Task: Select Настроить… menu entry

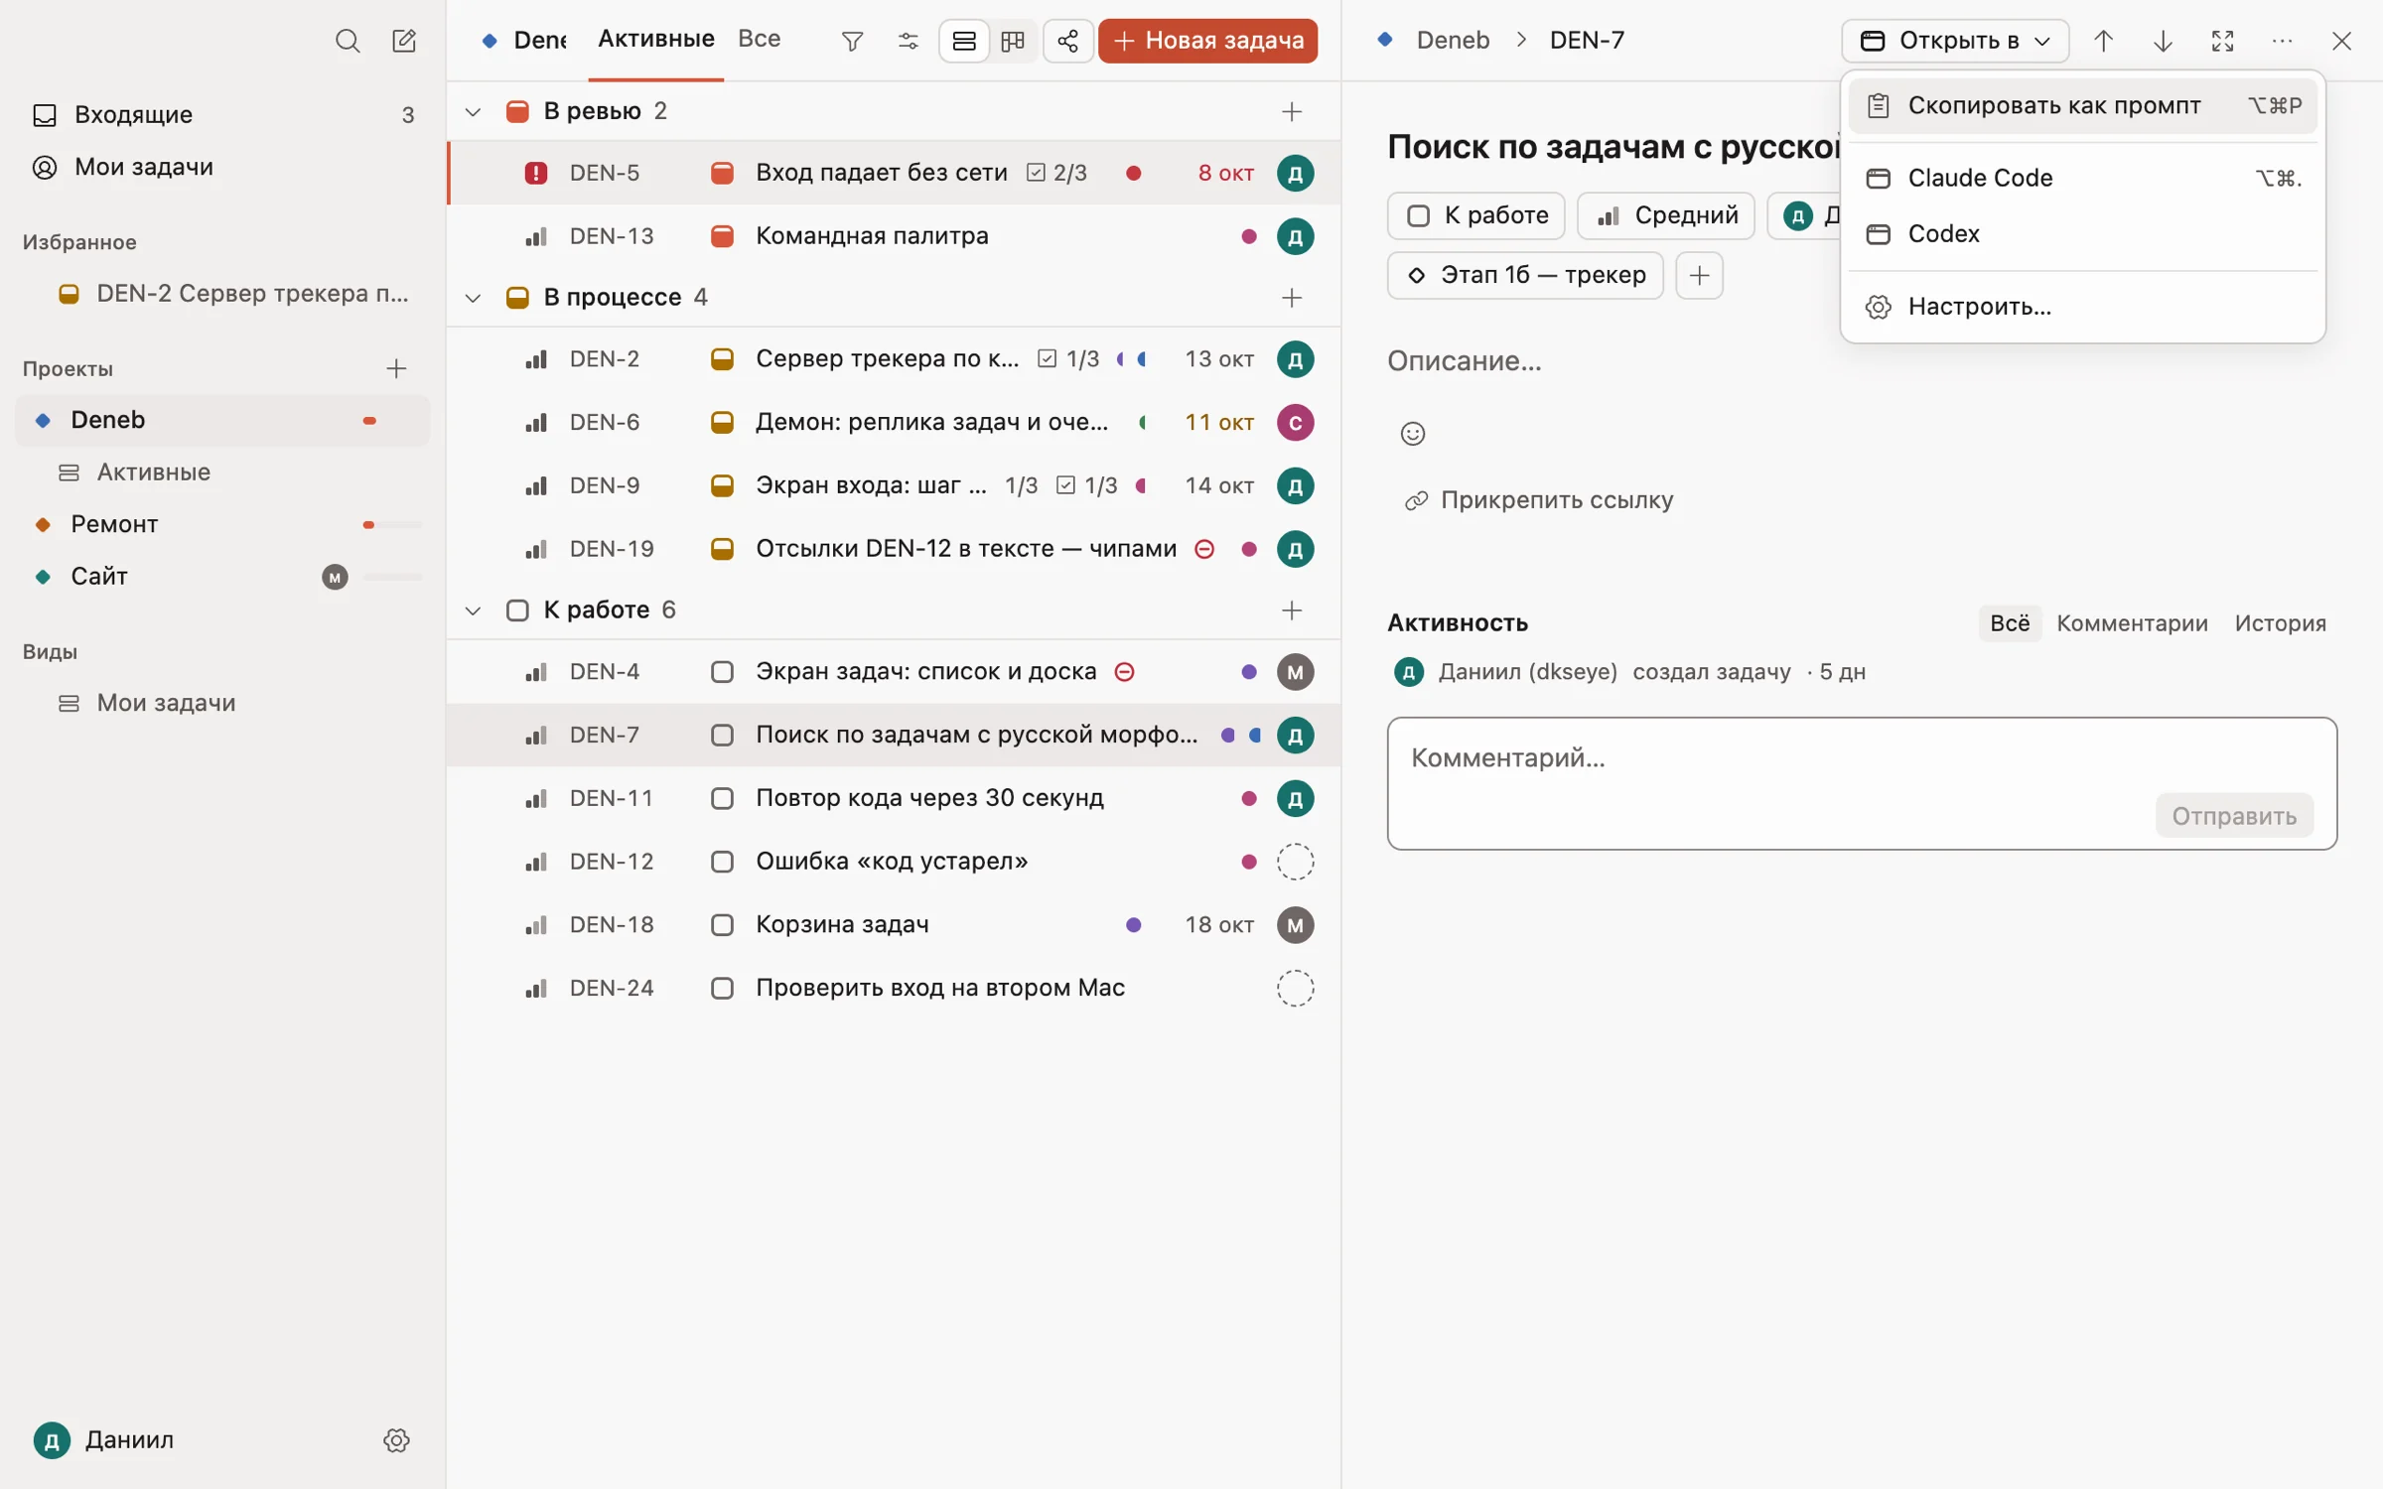Action: coord(2082,307)
